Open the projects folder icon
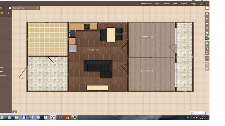The width and height of the screenshot is (225, 126). pos(207,8)
